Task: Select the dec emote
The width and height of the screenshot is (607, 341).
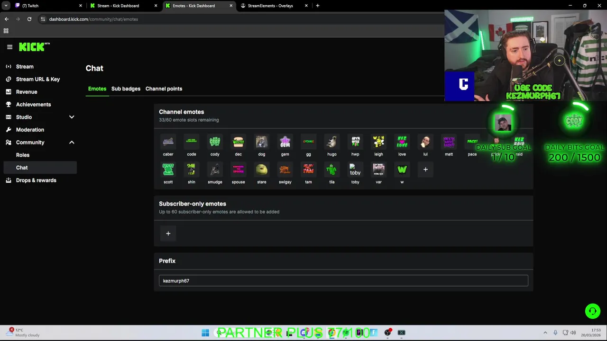Action: [238, 142]
